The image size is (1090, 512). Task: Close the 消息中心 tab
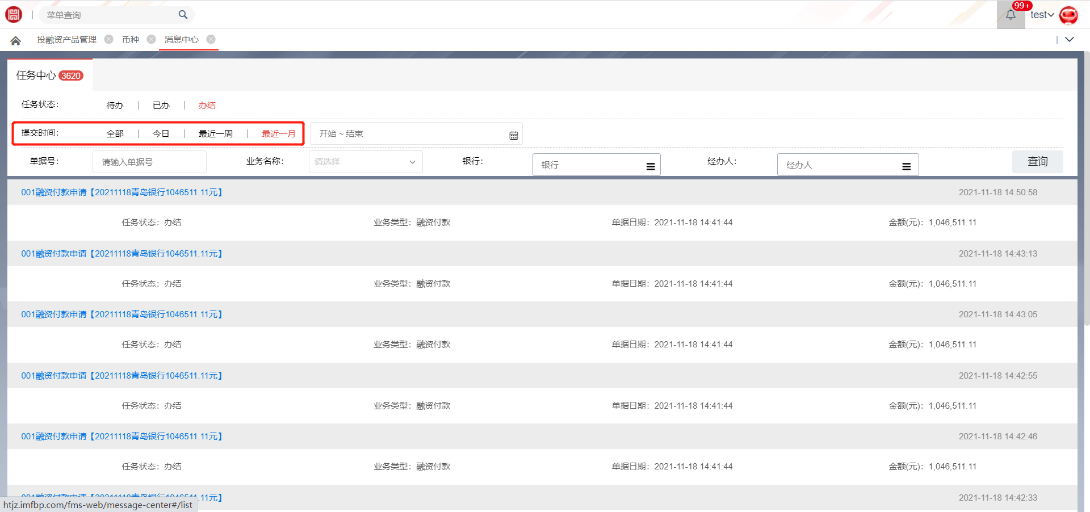click(211, 39)
